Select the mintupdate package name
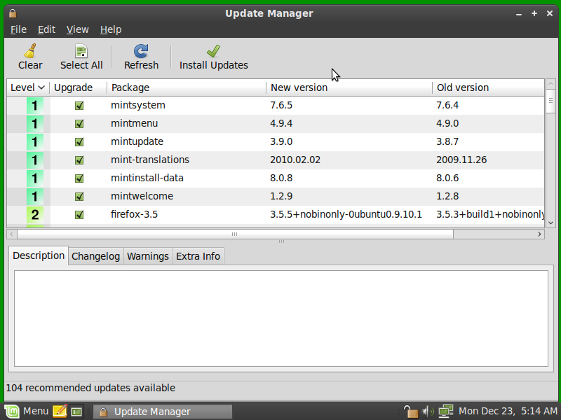The image size is (561, 420). (137, 142)
